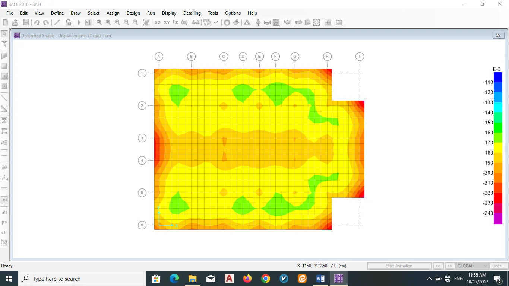
Task: Click the 'all' select-all sidebar button
Action: coord(4,213)
